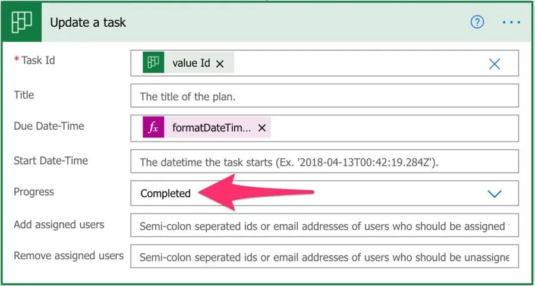This screenshot has height=286, width=535.
Task: Select the formatDateTime expression token
Action: pyautogui.click(x=211, y=128)
